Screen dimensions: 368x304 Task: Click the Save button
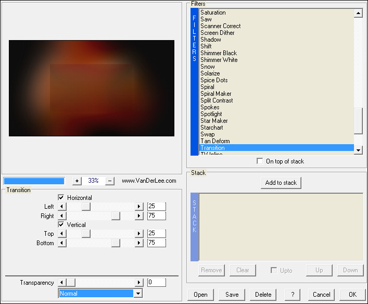tap(232, 295)
